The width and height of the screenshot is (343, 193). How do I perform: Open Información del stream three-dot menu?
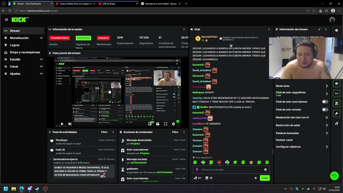click(326, 29)
